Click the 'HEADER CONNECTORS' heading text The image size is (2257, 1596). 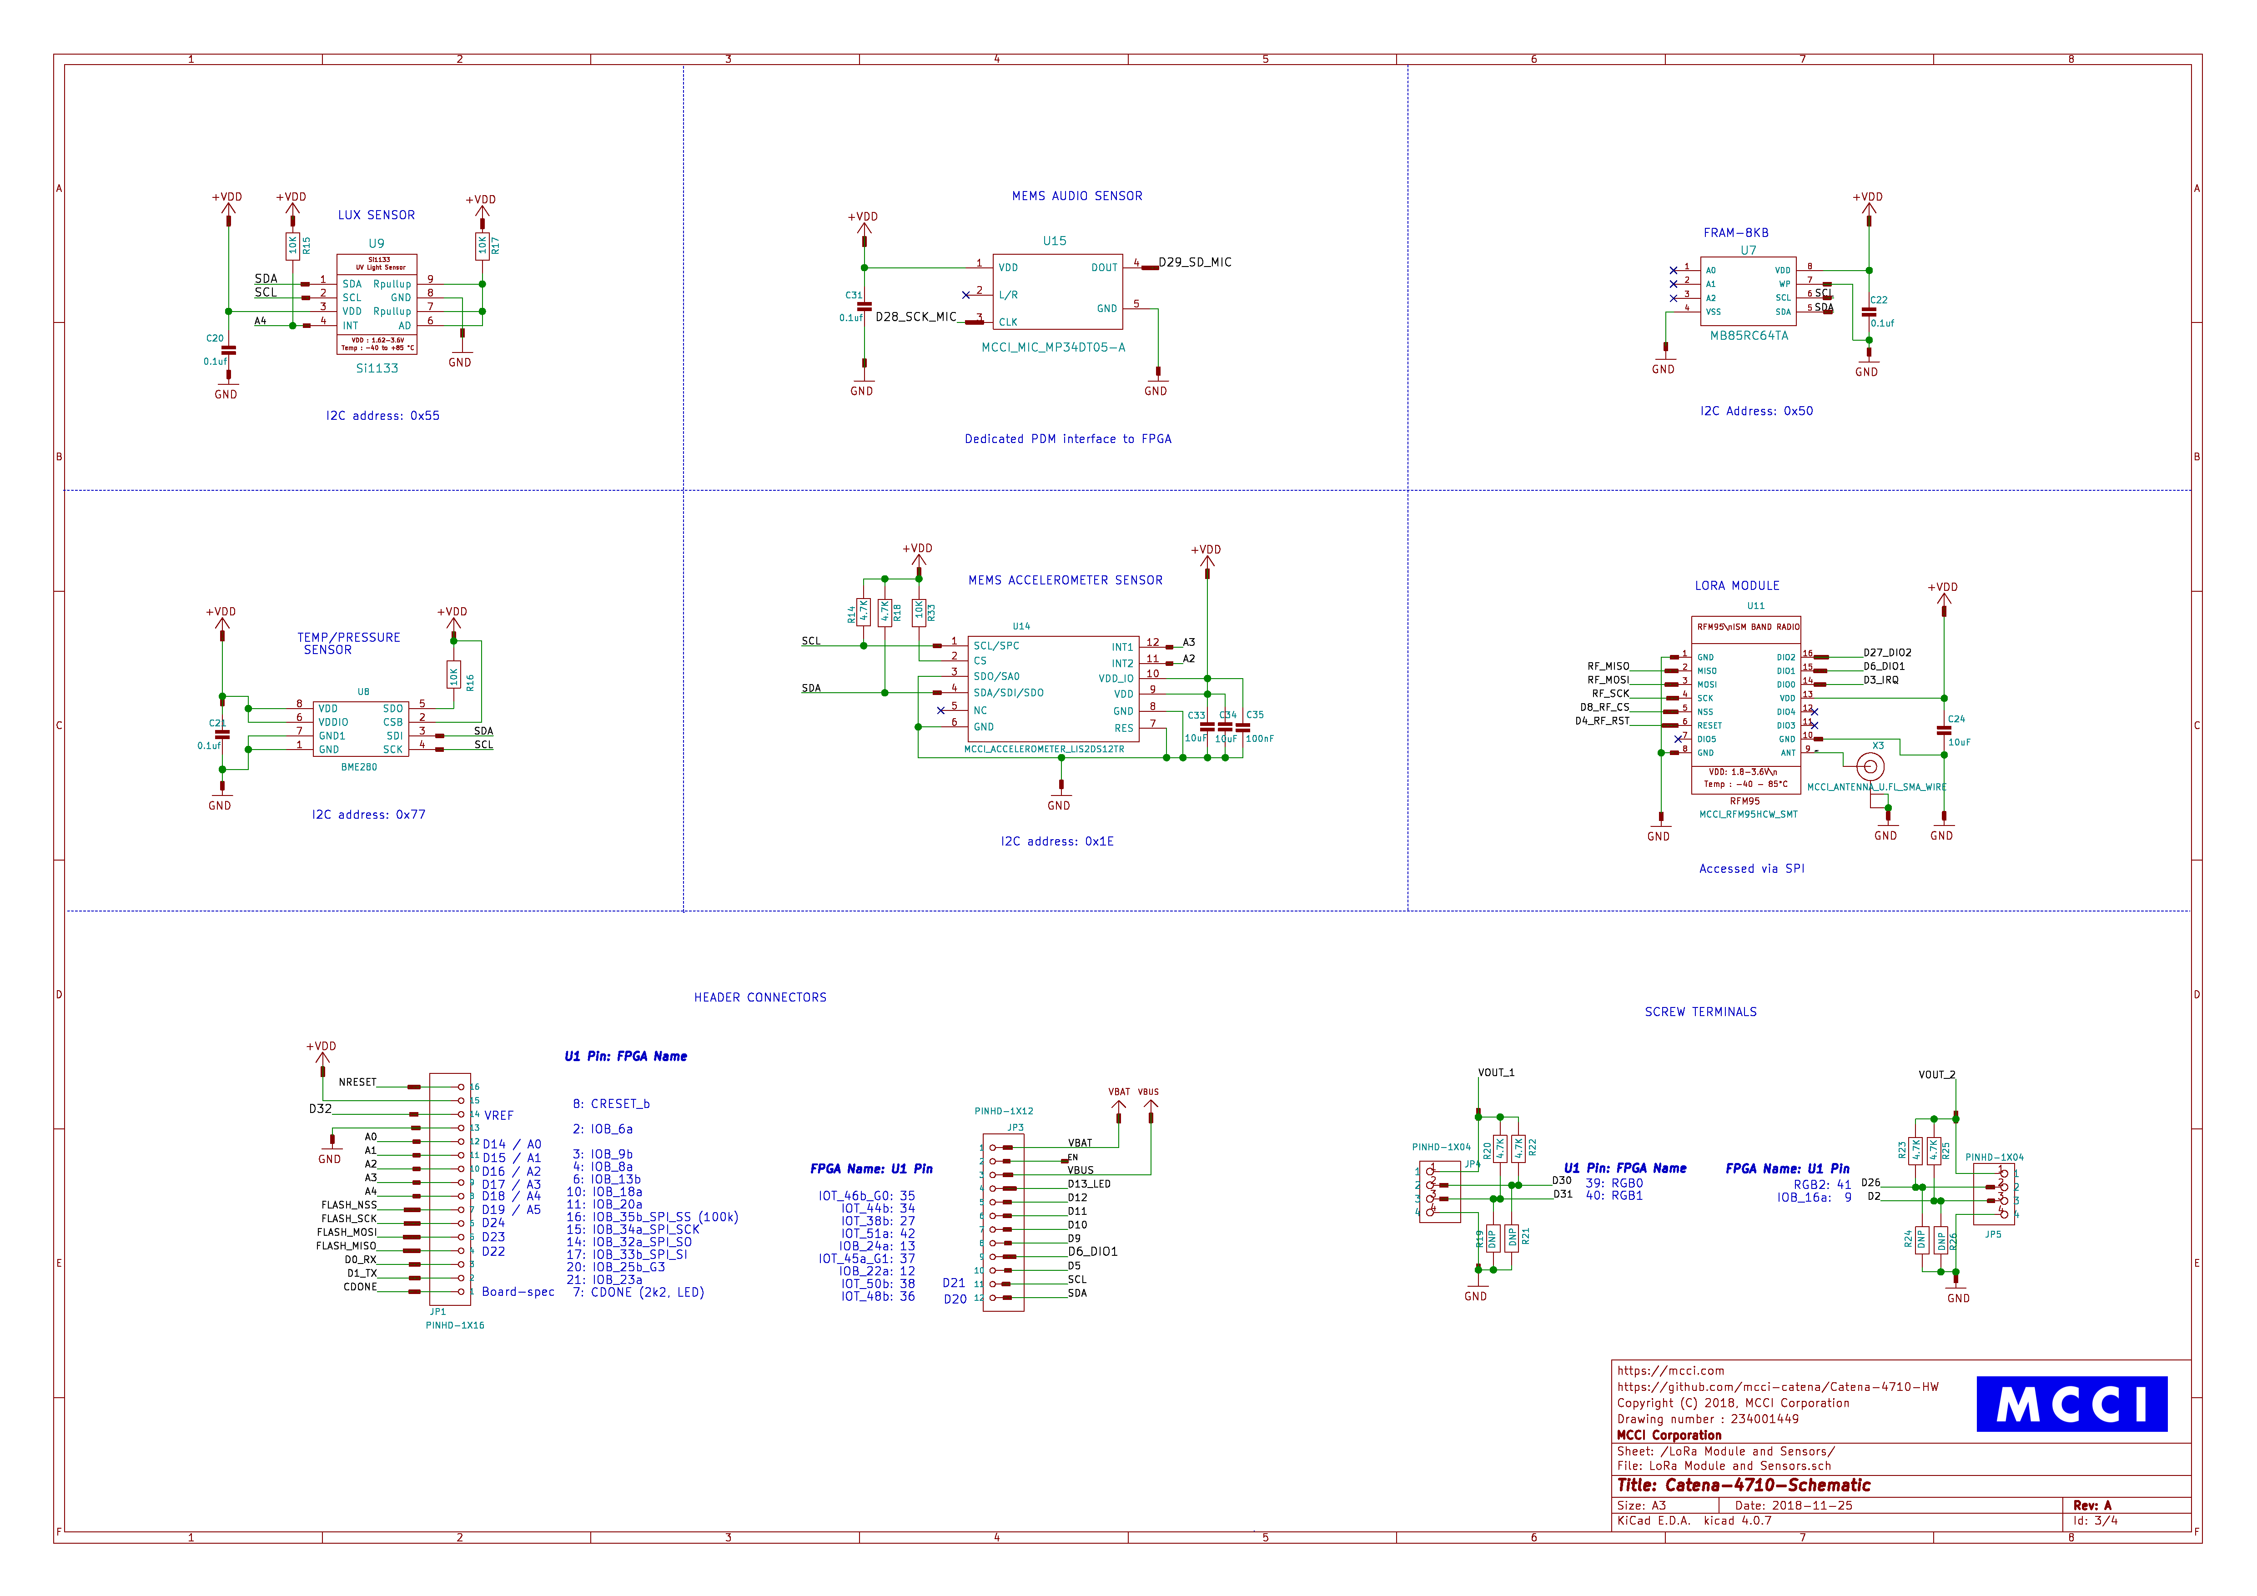point(760,997)
